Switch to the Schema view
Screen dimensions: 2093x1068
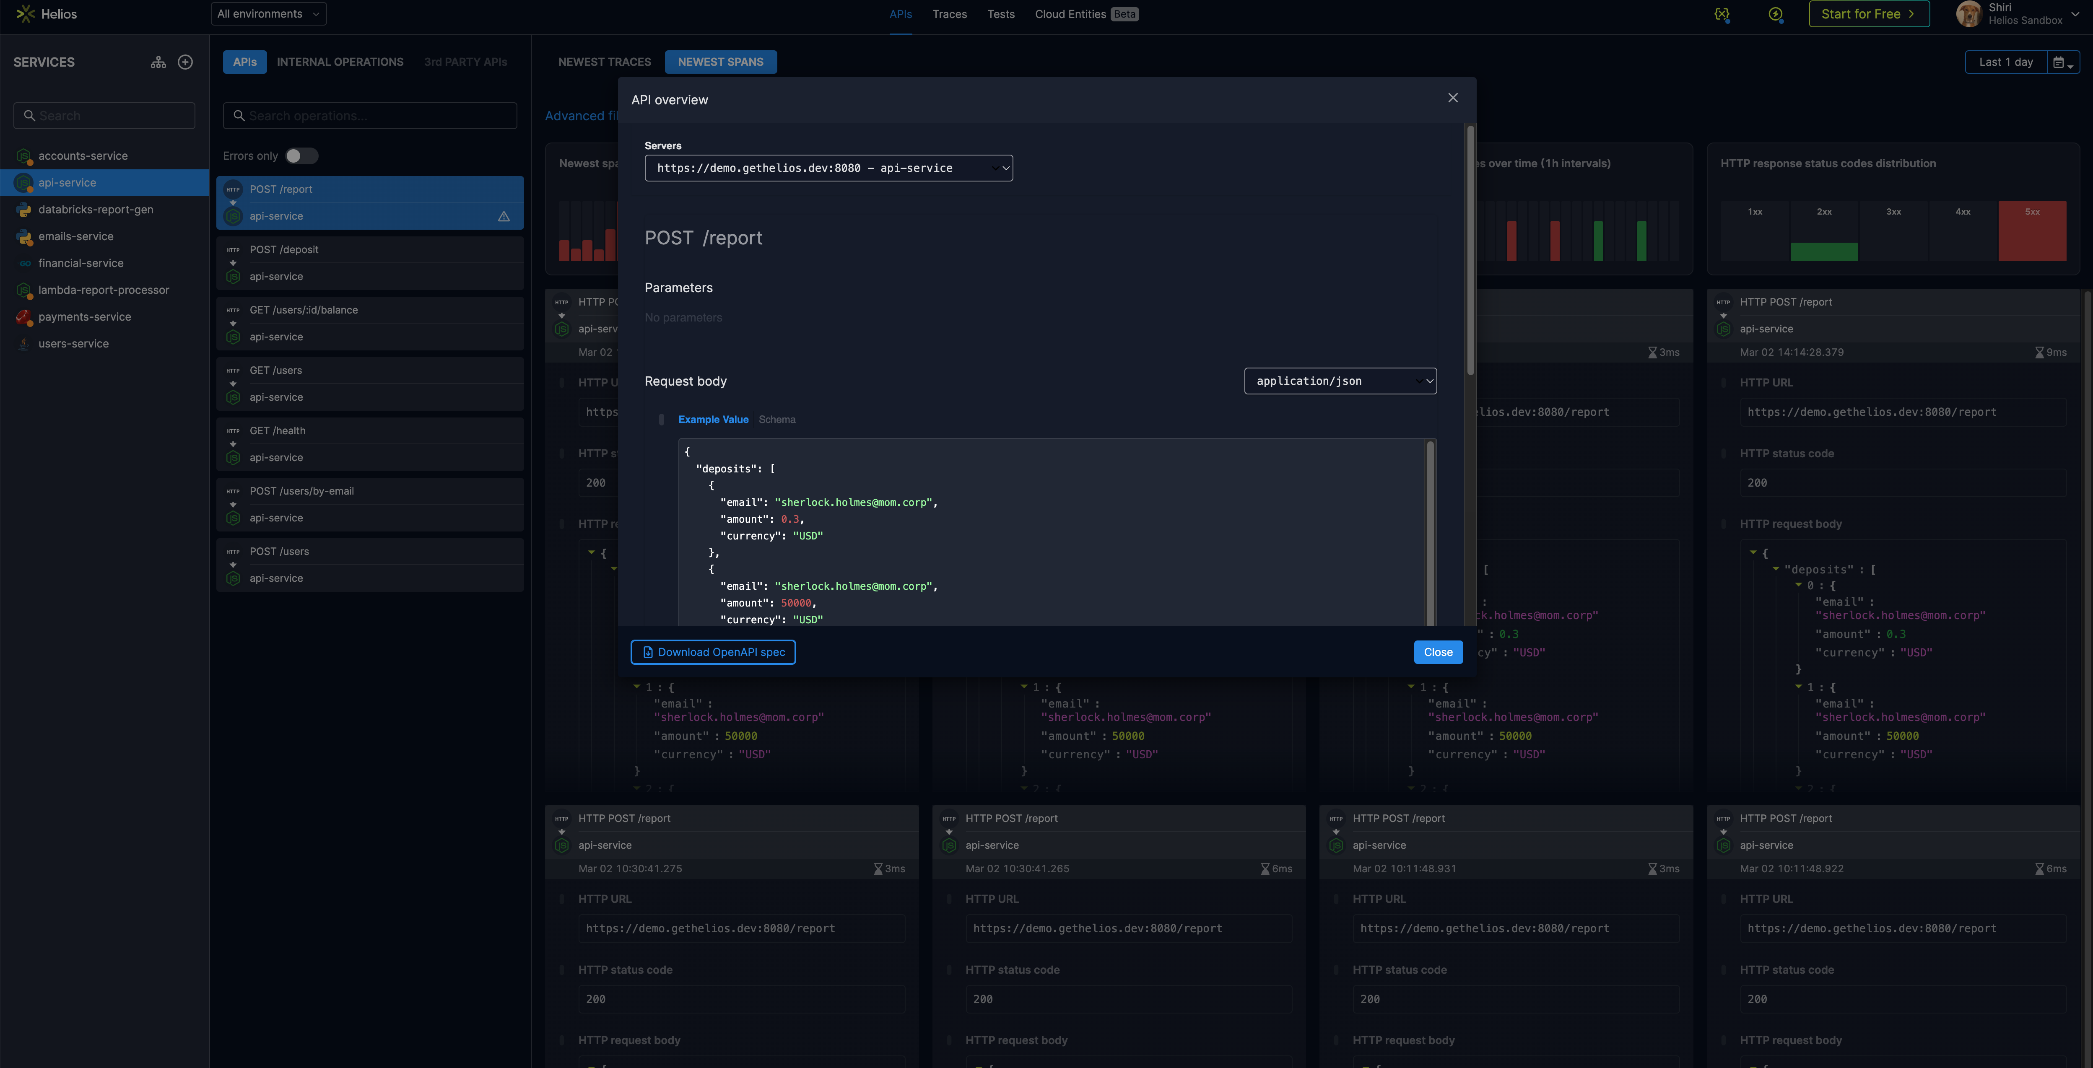pyautogui.click(x=777, y=419)
